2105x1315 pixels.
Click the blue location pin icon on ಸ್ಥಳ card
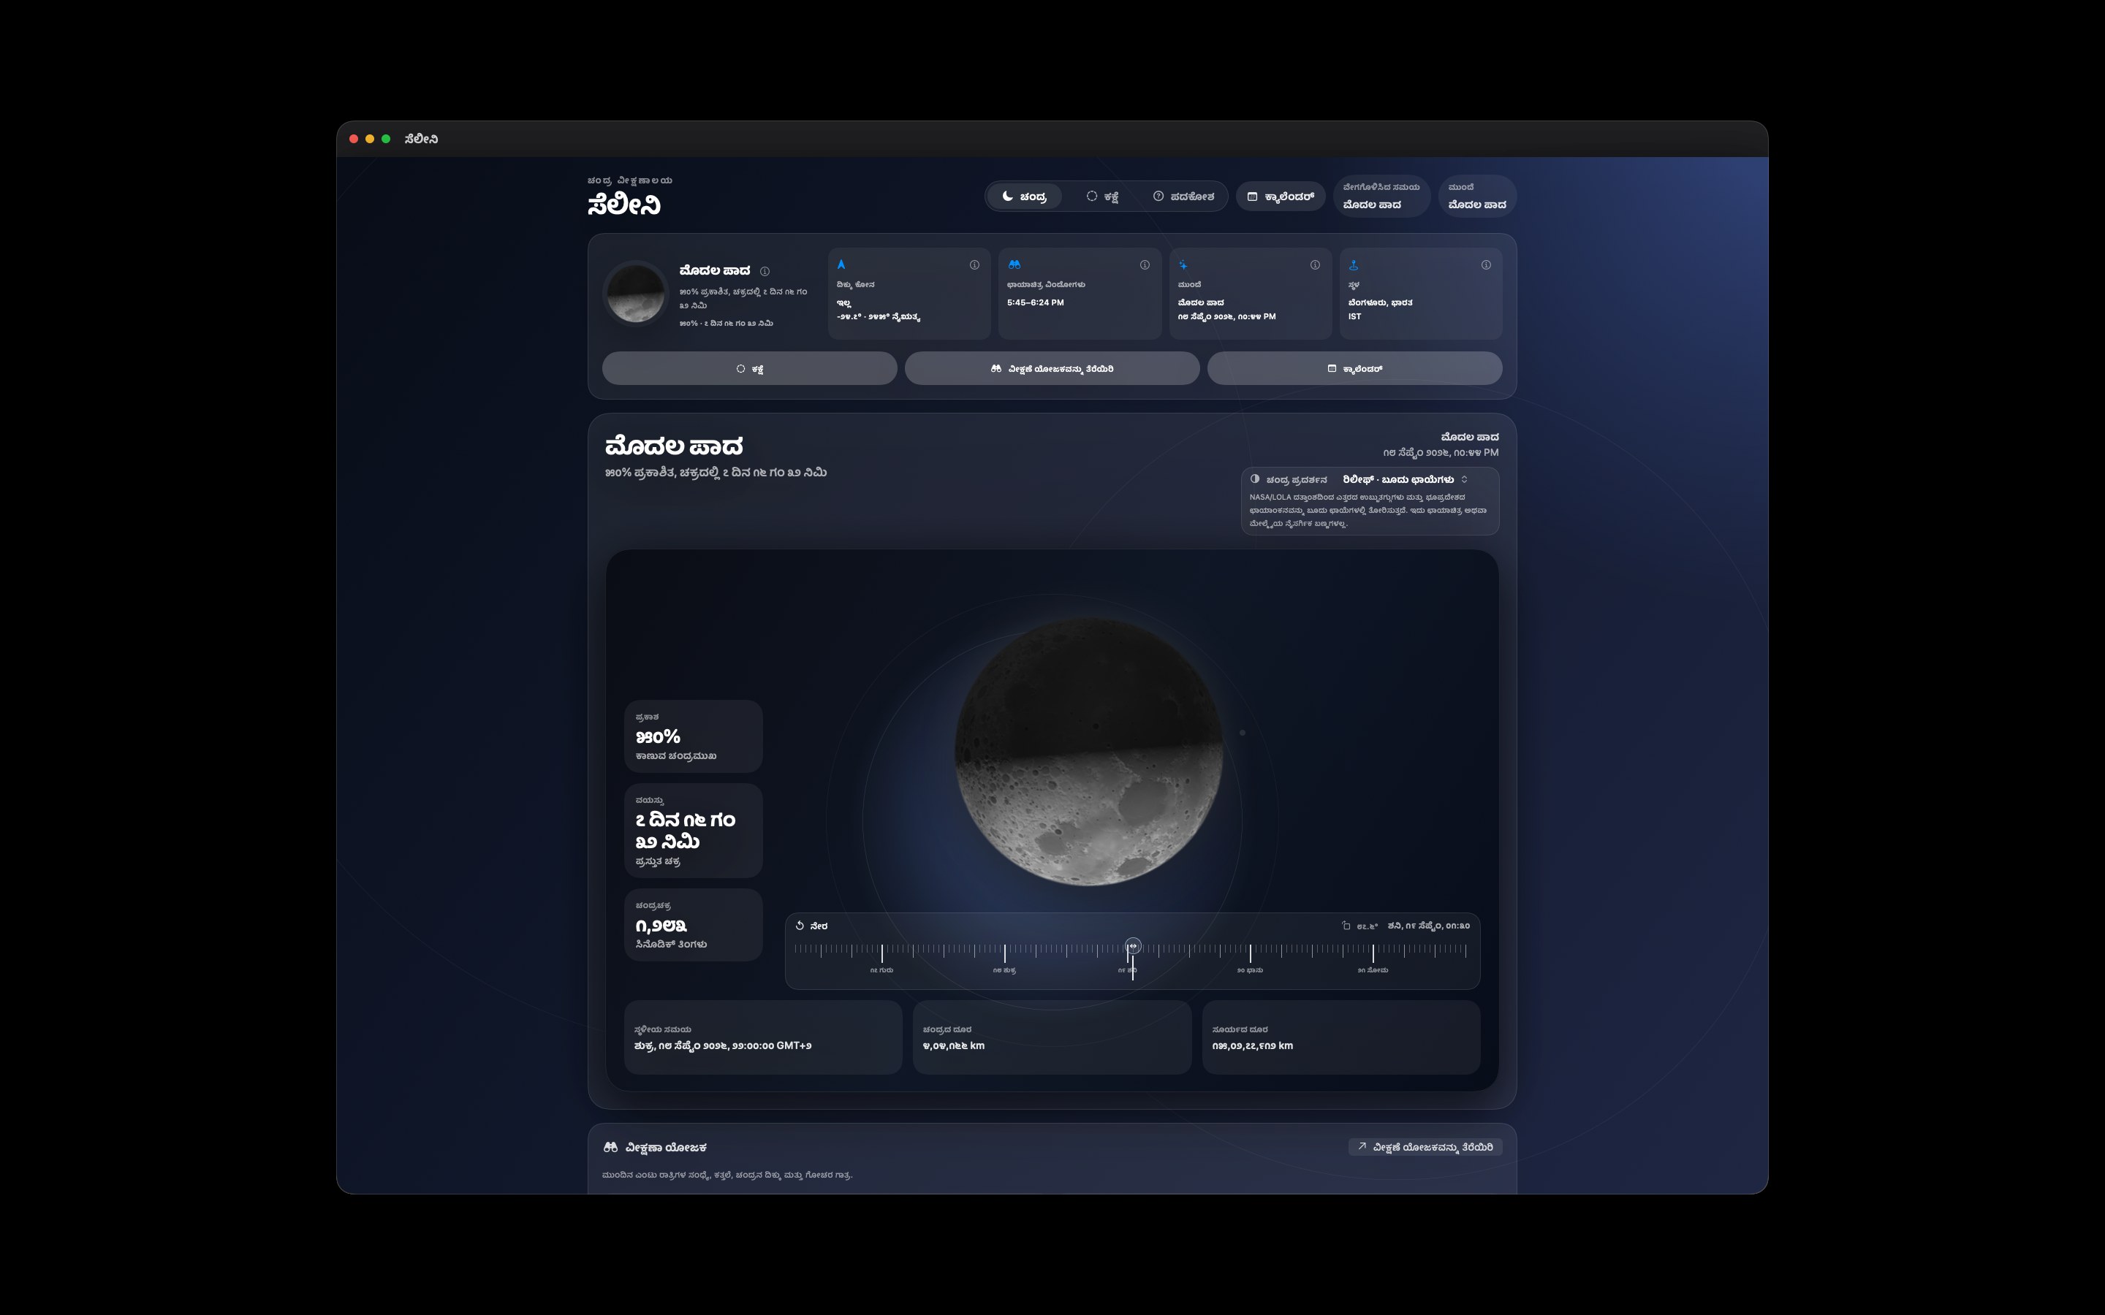[1354, 264]
